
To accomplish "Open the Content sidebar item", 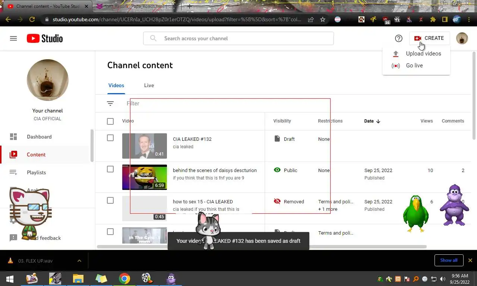I will [x=45, y=155].
